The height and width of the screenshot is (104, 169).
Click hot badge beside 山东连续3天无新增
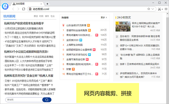coord(88,25)
